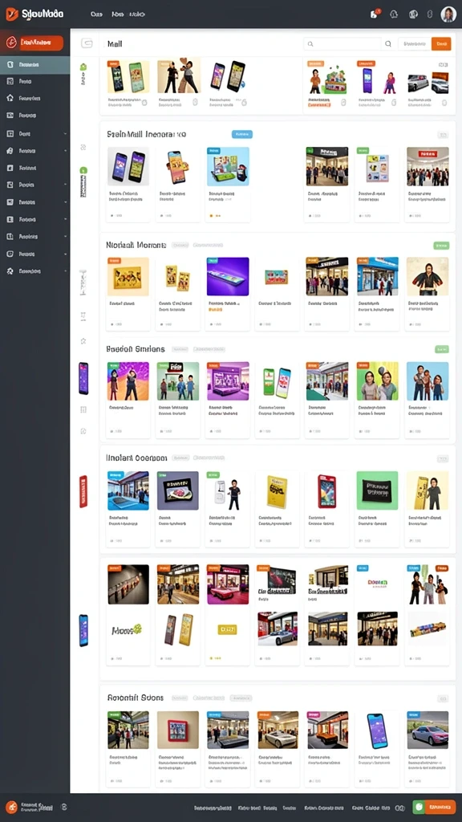Viewport: 462px width, 822px height.
Task: Click the magnifier icon right of search field
Action: click(x=388, y=44)
